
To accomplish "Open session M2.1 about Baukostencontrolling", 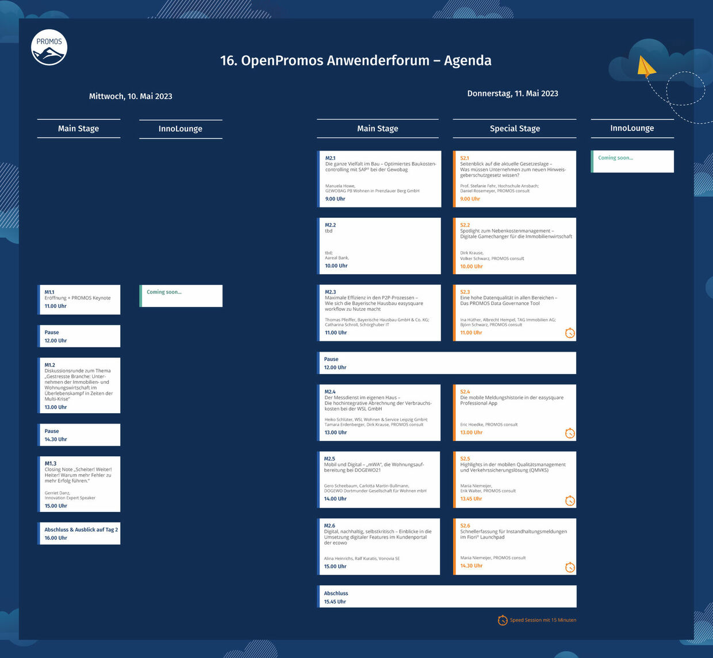I will (x=379, y=179).
